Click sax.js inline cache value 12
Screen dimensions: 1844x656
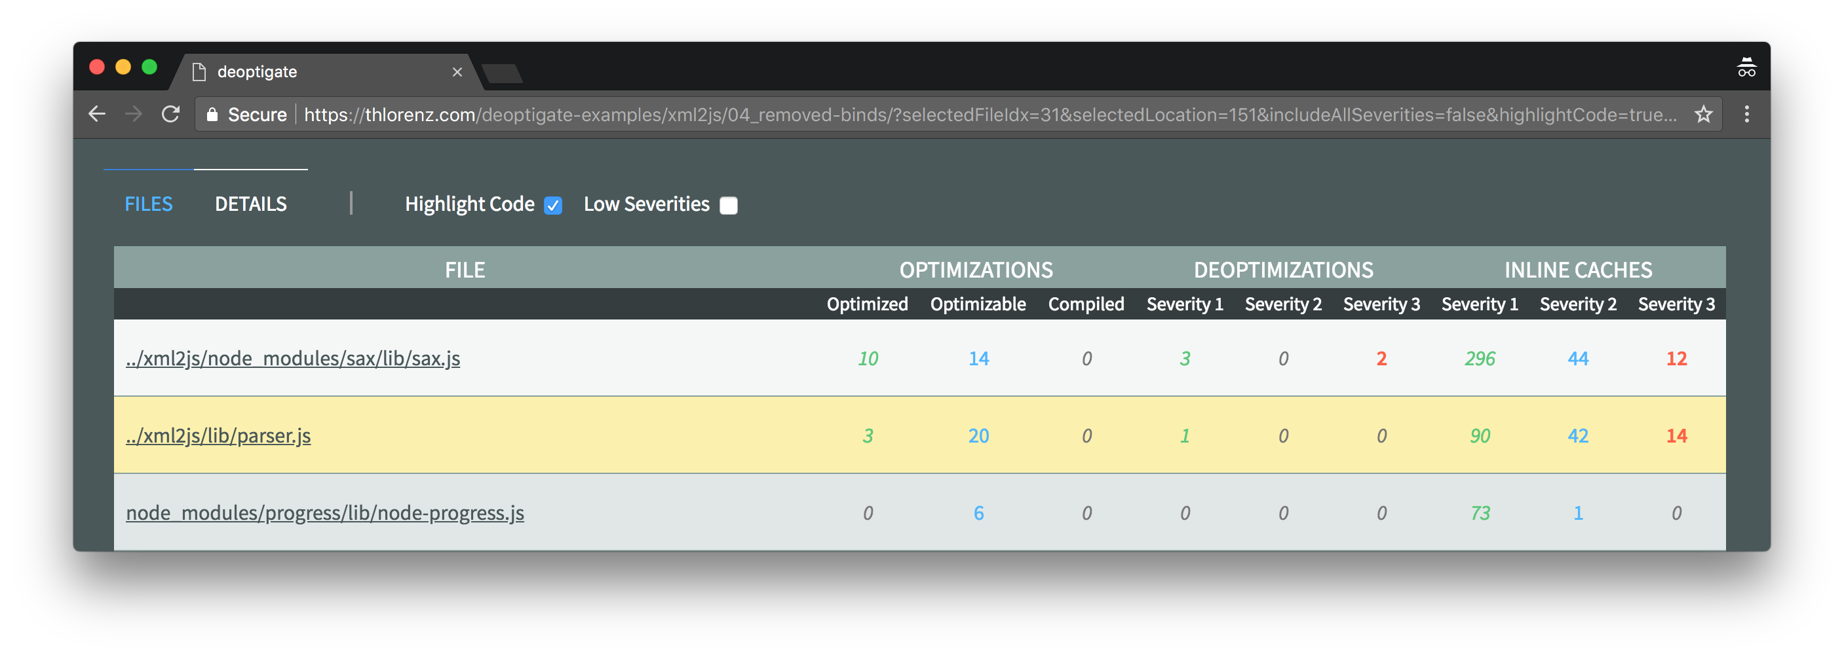pyautogui.click(x=1676, y=357)
